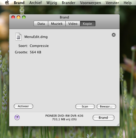Click the purple help question mark

pos(17,117)
